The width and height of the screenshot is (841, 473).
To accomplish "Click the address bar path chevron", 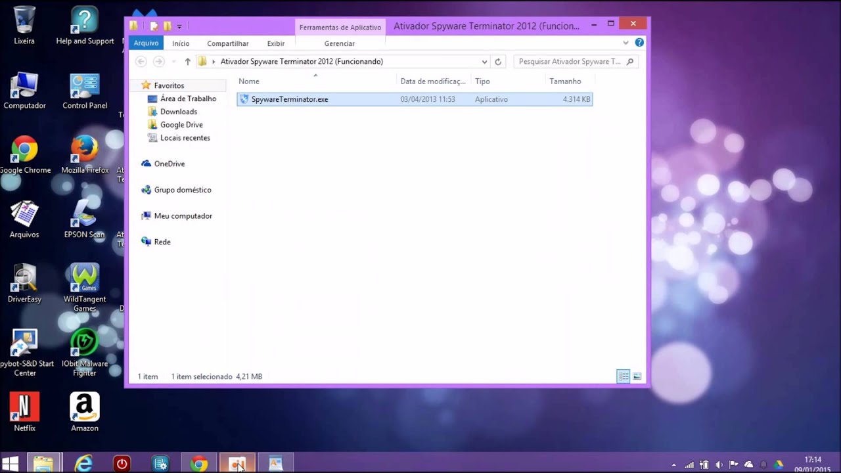I will [214, 62].
